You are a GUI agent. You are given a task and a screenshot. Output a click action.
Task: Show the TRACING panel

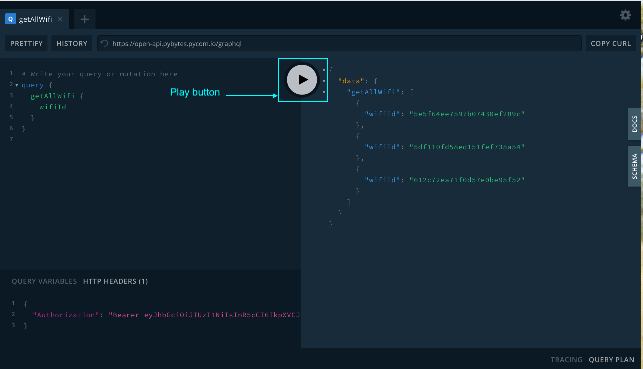point(566,360)
